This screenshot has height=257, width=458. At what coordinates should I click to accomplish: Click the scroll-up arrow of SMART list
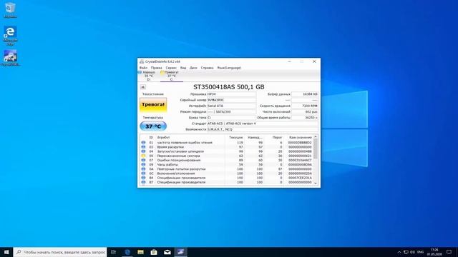click(316, 136)
